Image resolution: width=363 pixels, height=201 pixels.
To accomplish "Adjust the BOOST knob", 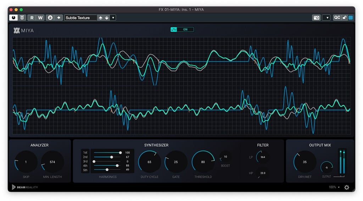I will click(225, 157).
